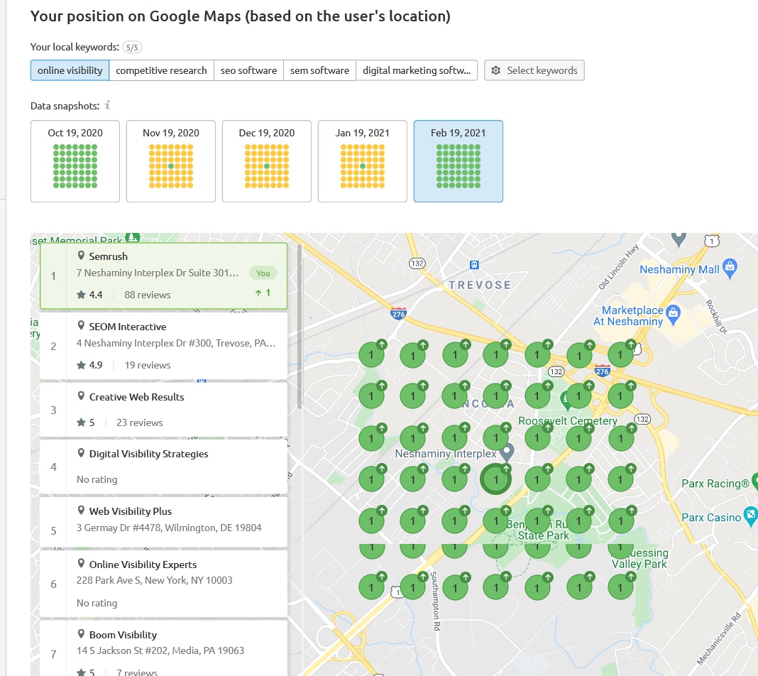The image size is (758, 676).
Task: Click Neshaminy Interplex gray map pin
Action: tap(506, 452)
